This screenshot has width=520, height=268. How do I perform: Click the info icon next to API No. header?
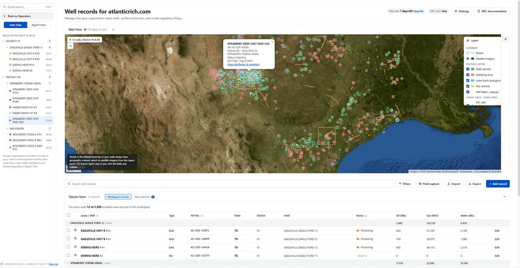tap(202, 216)
